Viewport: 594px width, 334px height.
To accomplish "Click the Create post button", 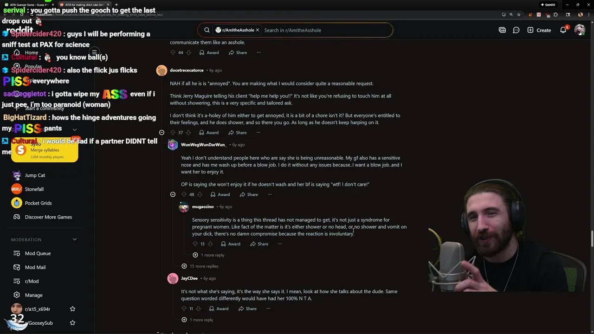I will [539, 30].
